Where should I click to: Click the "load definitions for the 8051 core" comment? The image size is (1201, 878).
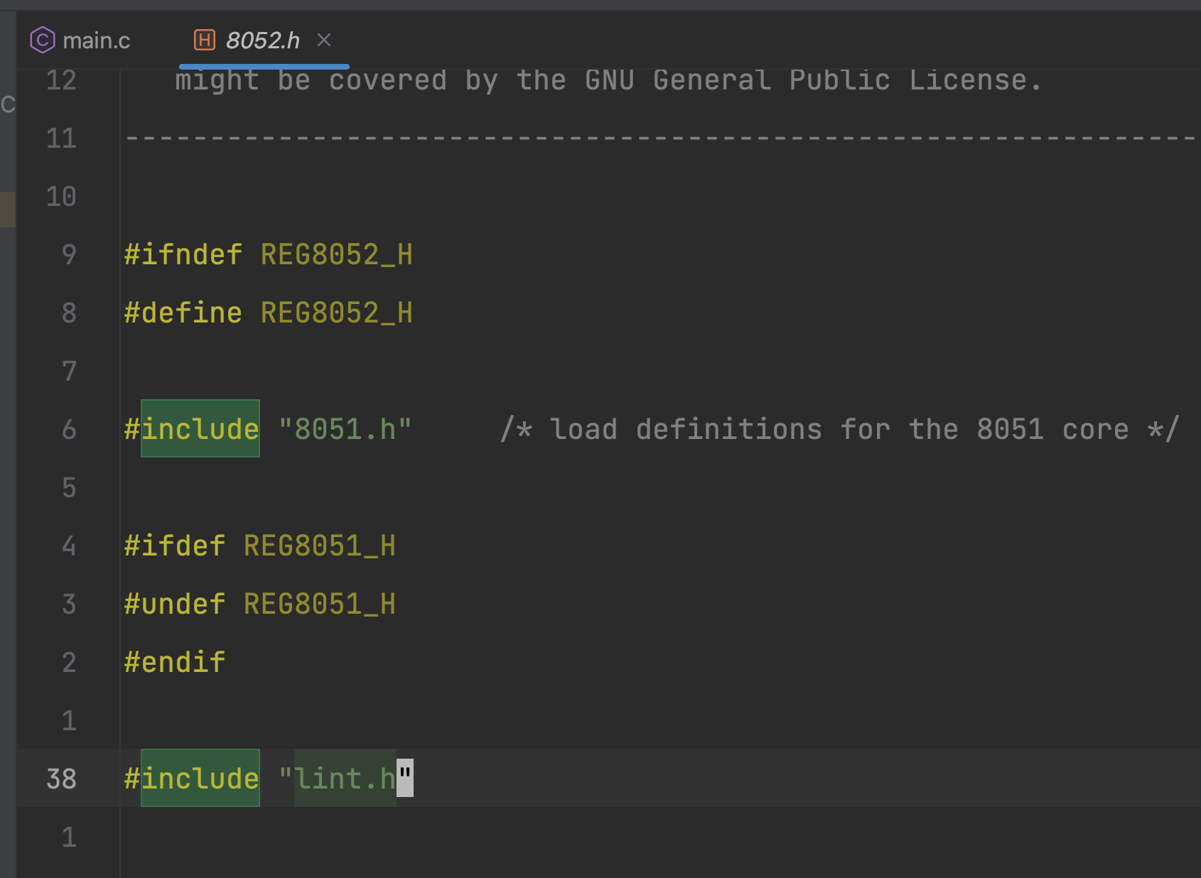click(839, 429)
